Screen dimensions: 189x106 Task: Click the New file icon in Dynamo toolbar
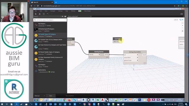click(36, 14)
